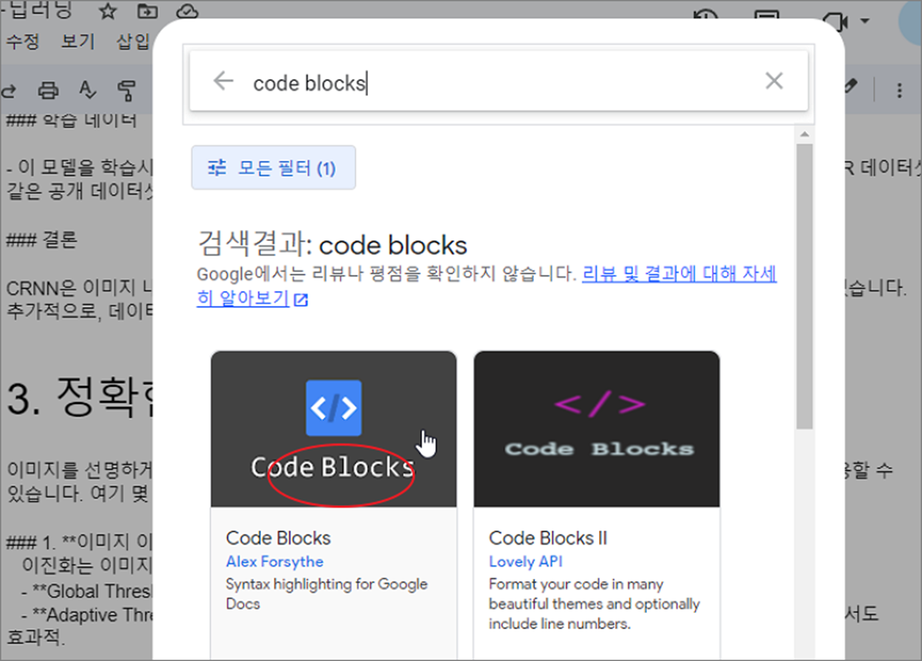Open comments icon in Docs header
Image resolution: width=922 pixels, height=661 pixels.
coord(767,16)
